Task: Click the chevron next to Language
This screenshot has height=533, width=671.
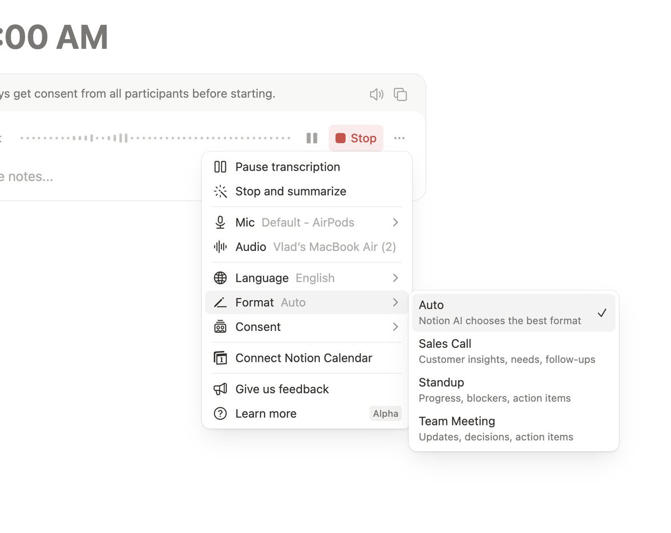Action: (395, 278)
